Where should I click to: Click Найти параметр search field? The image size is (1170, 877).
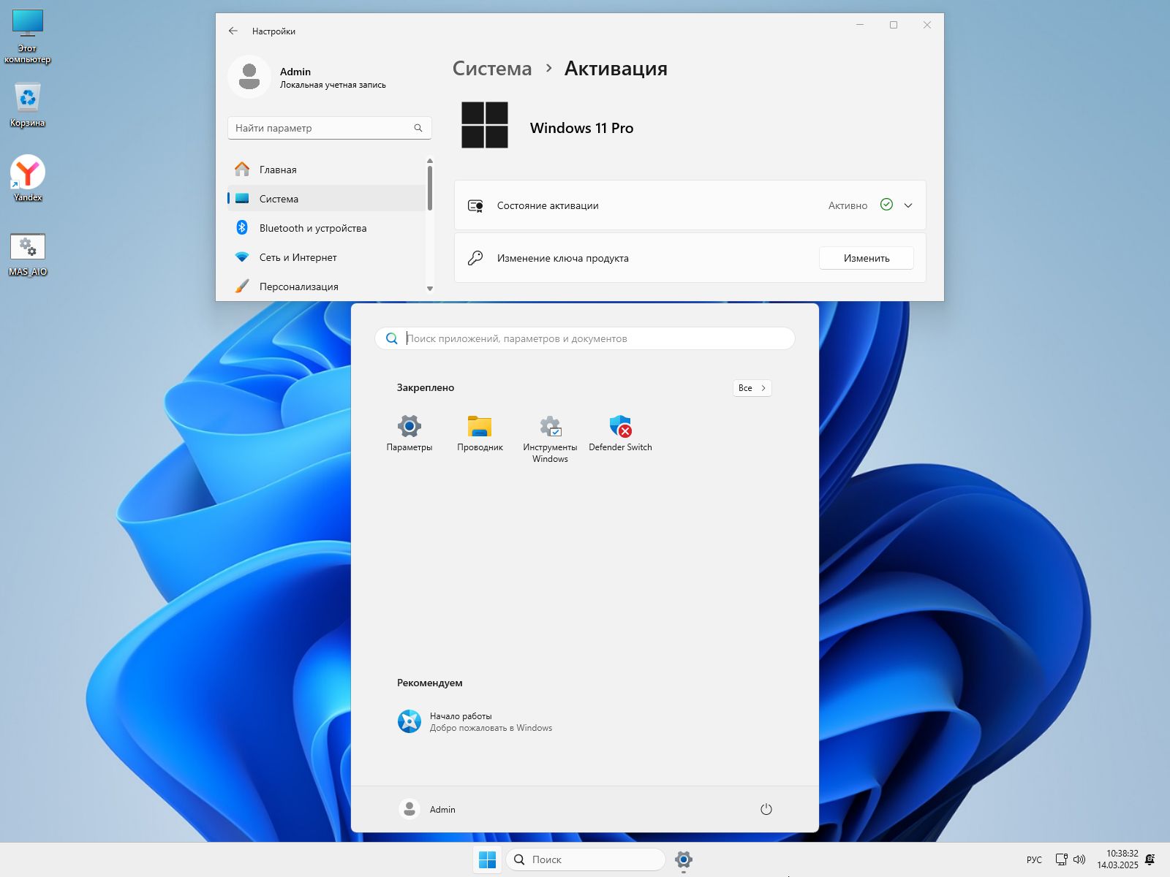[329, 128]
